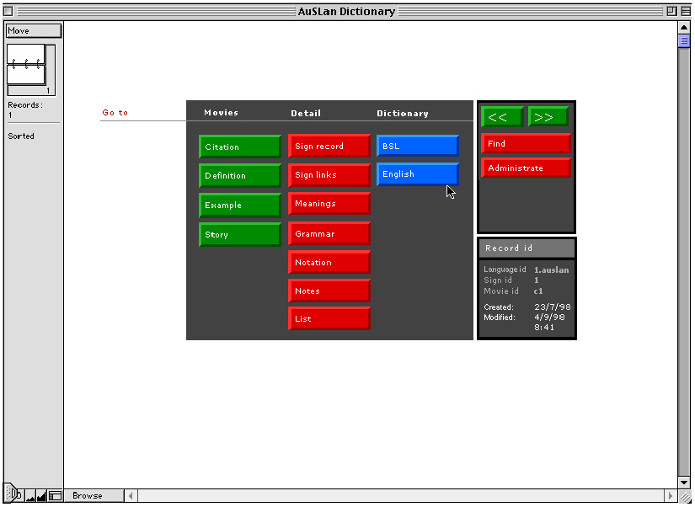
Task: Open the Grammar detail layout
Action: 329,233
